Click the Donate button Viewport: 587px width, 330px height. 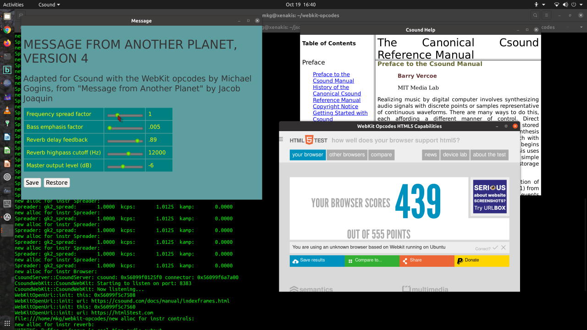[x=482, y=261]
